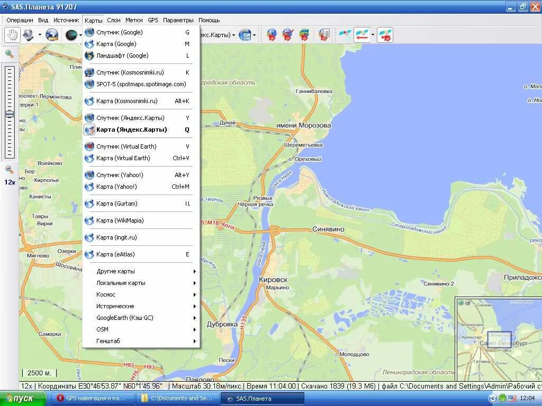Viewport: 542px width, 406px height.
Task: Choose Карта (Gurtam) entry
Action: click(141, 204)
